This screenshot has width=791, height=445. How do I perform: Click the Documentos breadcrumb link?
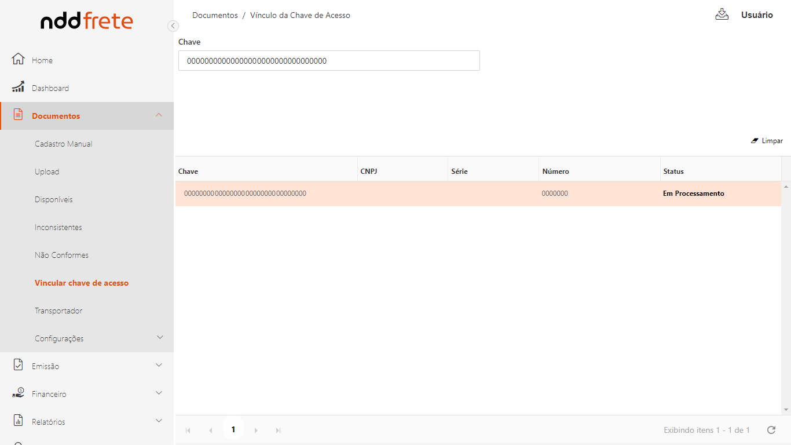[215, 15]
